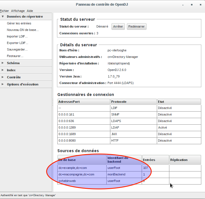Click the authenticated-as status bar text
This screenshot has width=205, height=199.
[x=28, y=195]
